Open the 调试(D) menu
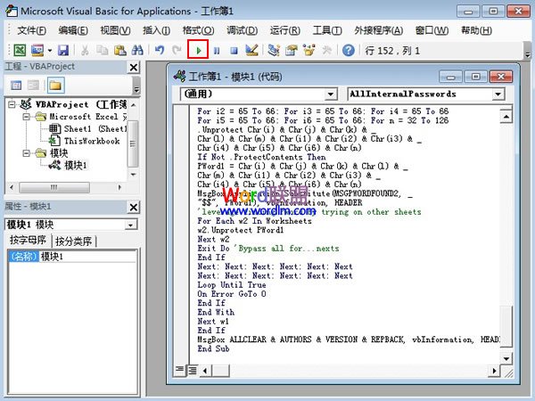535x401 pixels. 243,30
